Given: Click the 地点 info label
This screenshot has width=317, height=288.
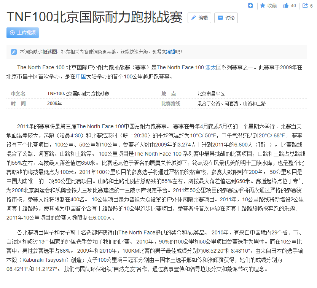Looking at the screenshot, I should click(x=169, y=94).
